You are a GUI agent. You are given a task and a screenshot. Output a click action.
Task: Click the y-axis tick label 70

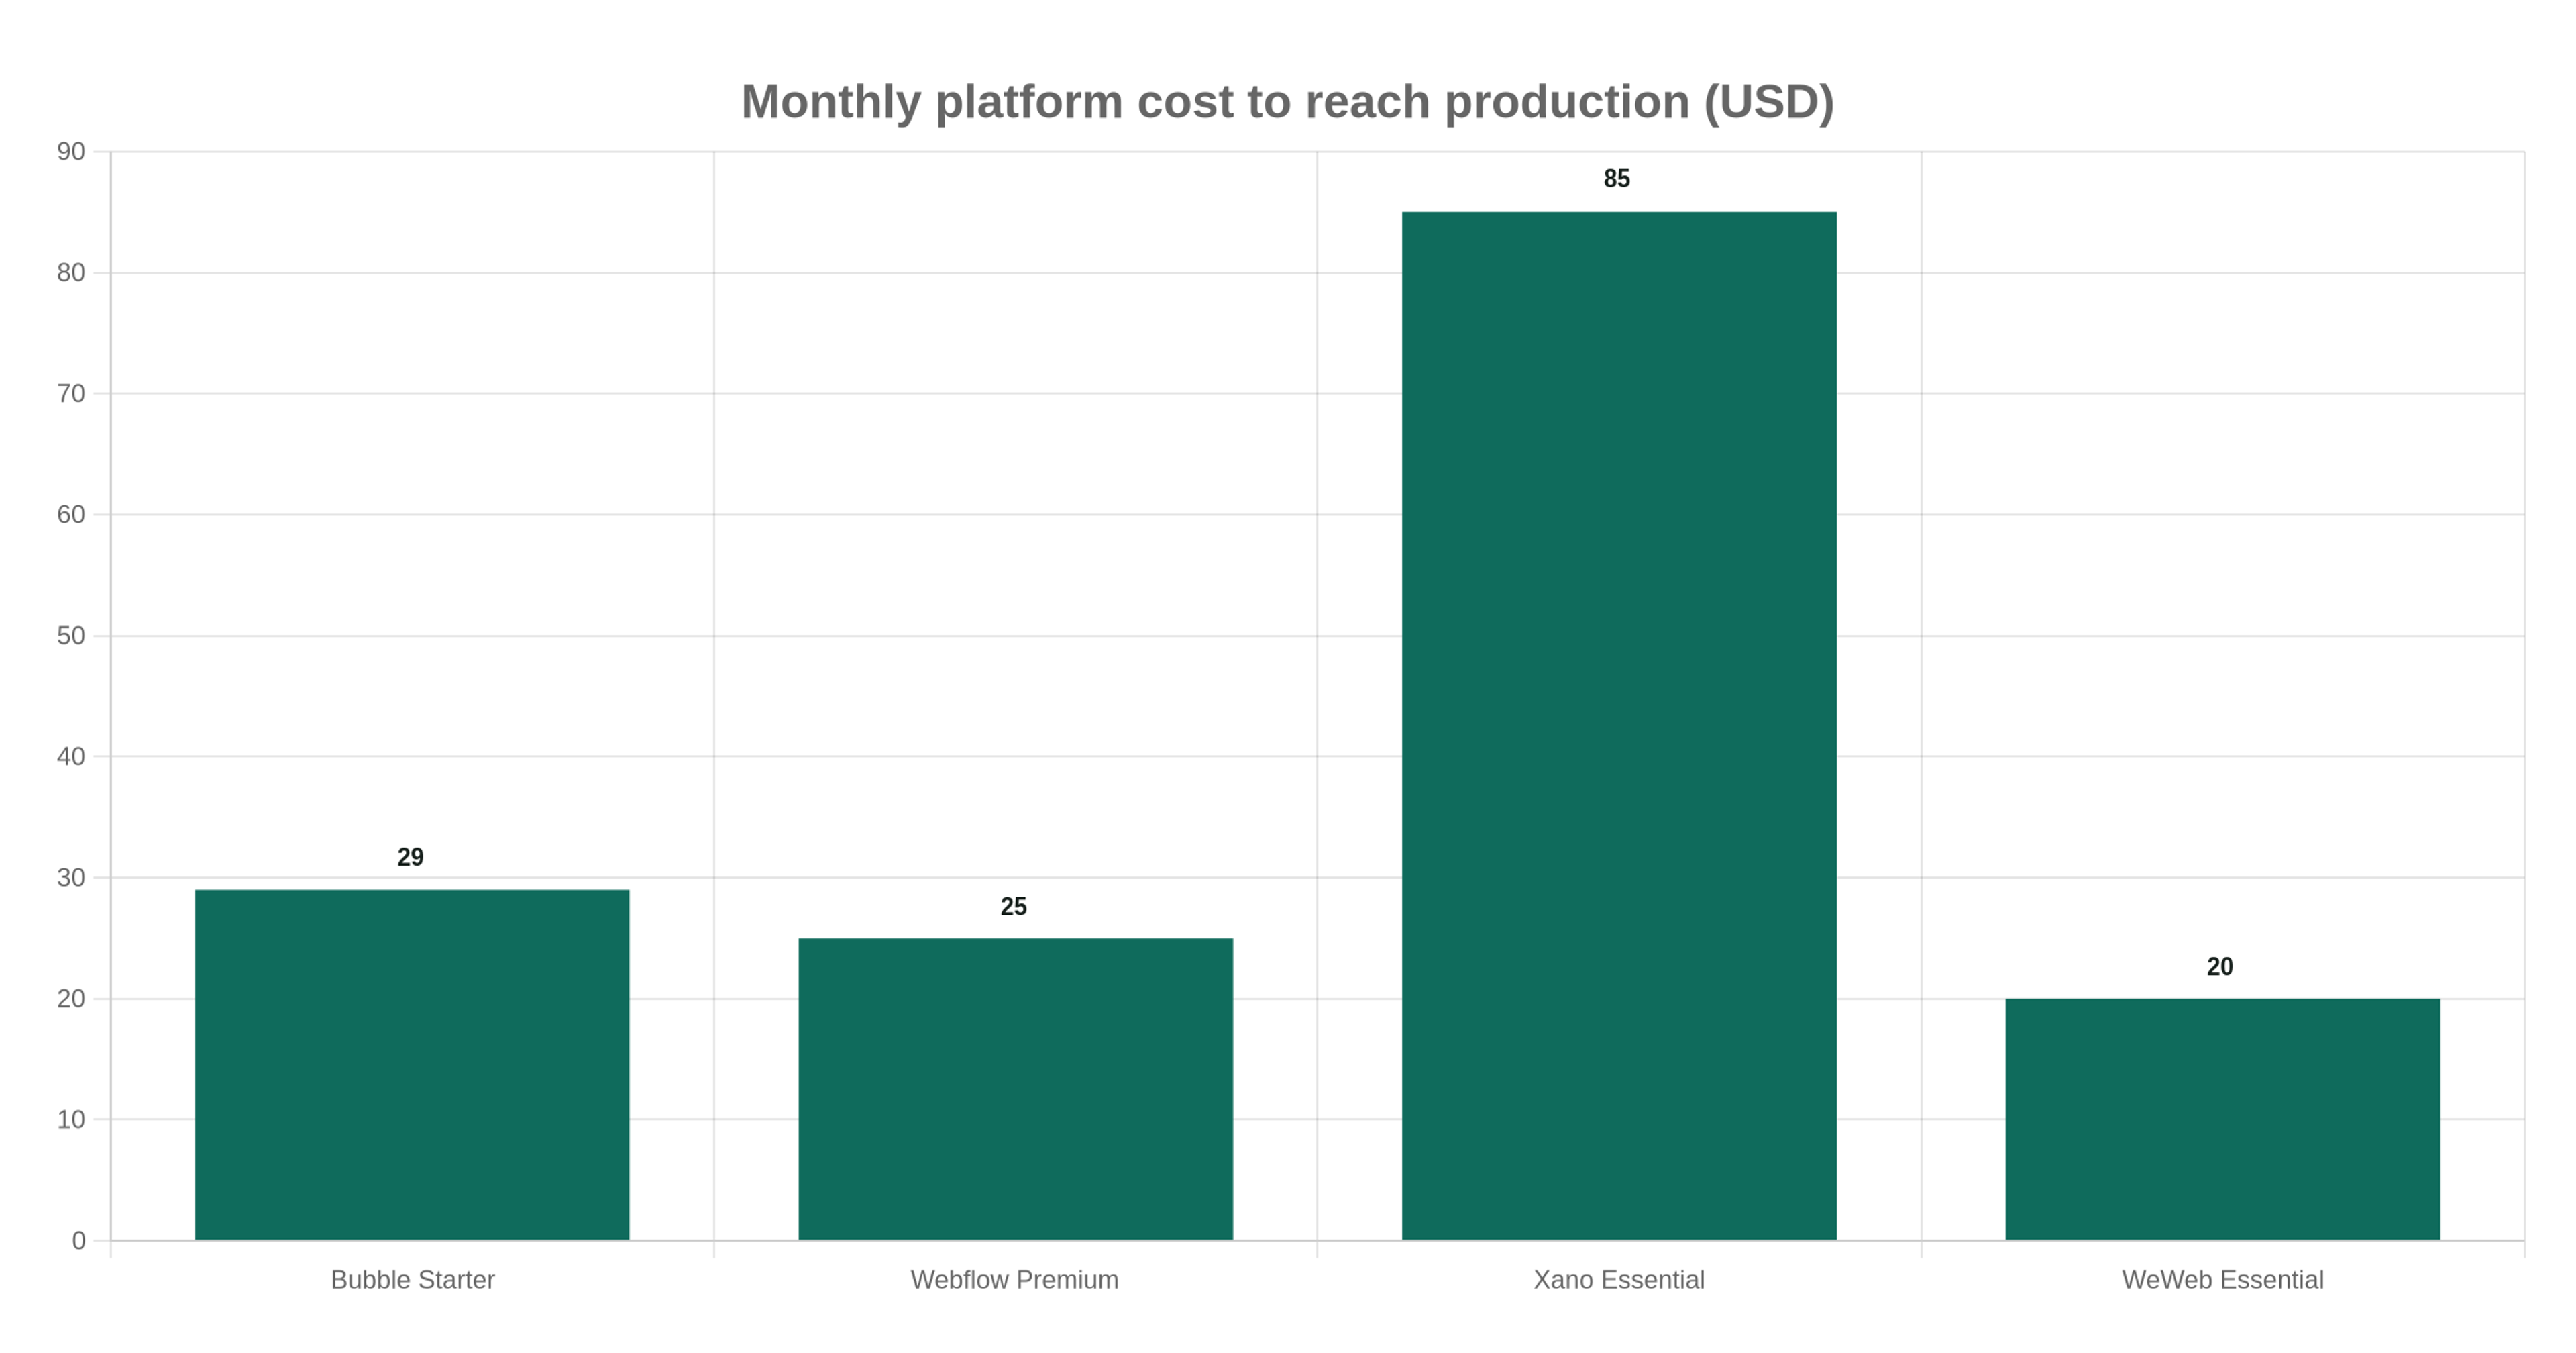(71, 393)
